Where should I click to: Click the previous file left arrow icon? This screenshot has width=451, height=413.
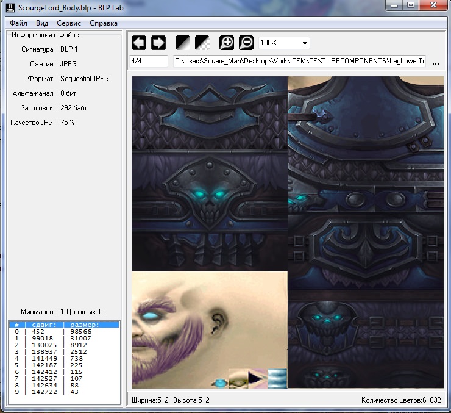coord(139,43)
